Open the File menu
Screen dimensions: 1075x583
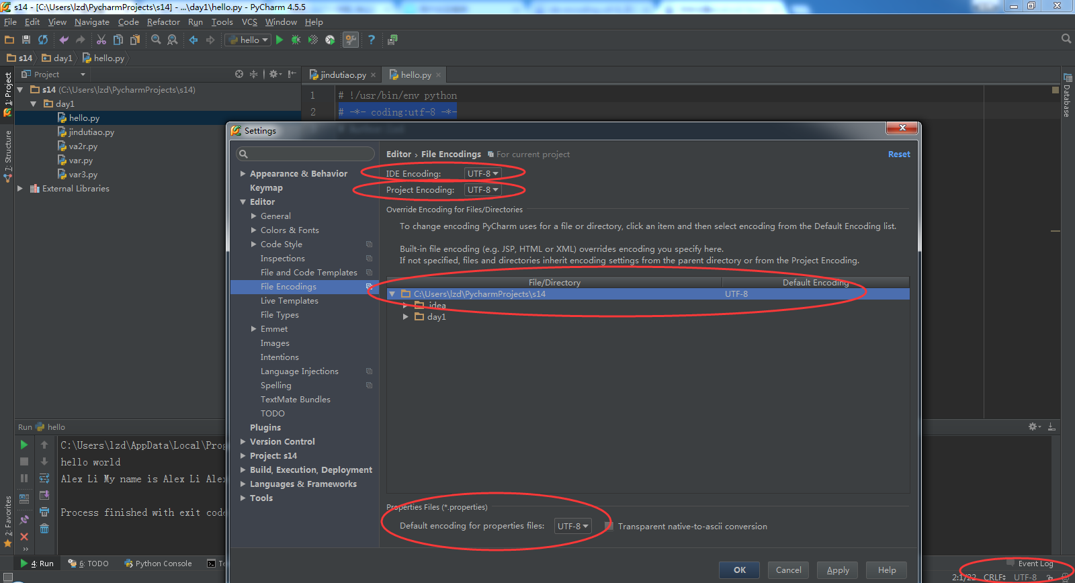[10, 22]
